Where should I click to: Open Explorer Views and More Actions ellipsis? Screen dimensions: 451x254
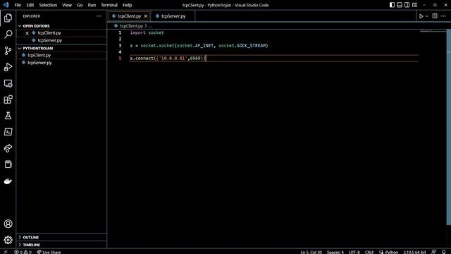click(99, 16)
